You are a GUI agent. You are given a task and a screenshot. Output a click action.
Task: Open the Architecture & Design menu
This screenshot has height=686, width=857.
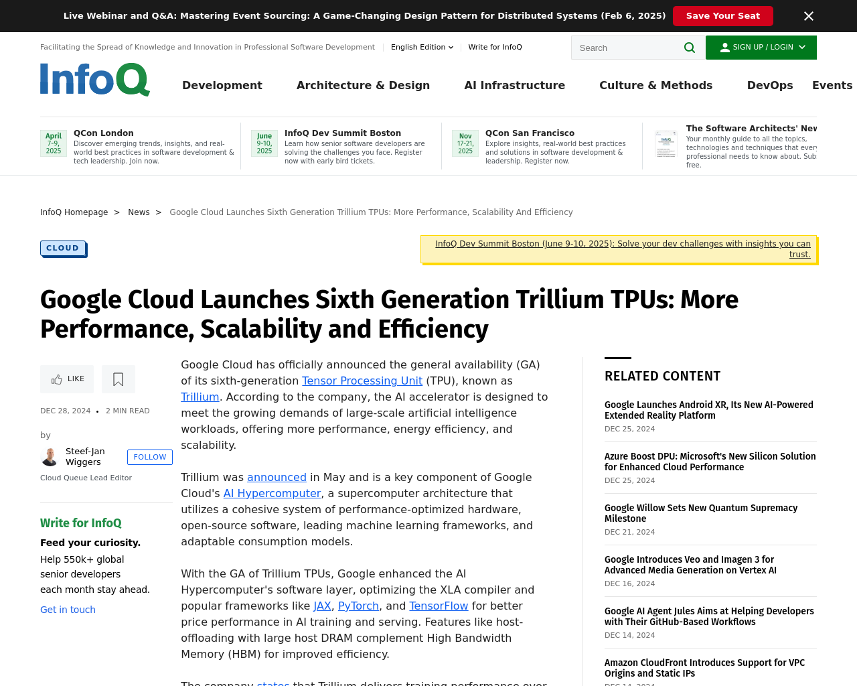[363, 85]
